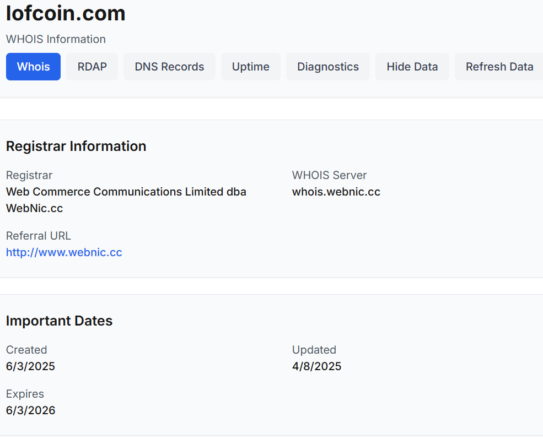Open the http://www.webnic.cc referral link

[x=64, y=252]
